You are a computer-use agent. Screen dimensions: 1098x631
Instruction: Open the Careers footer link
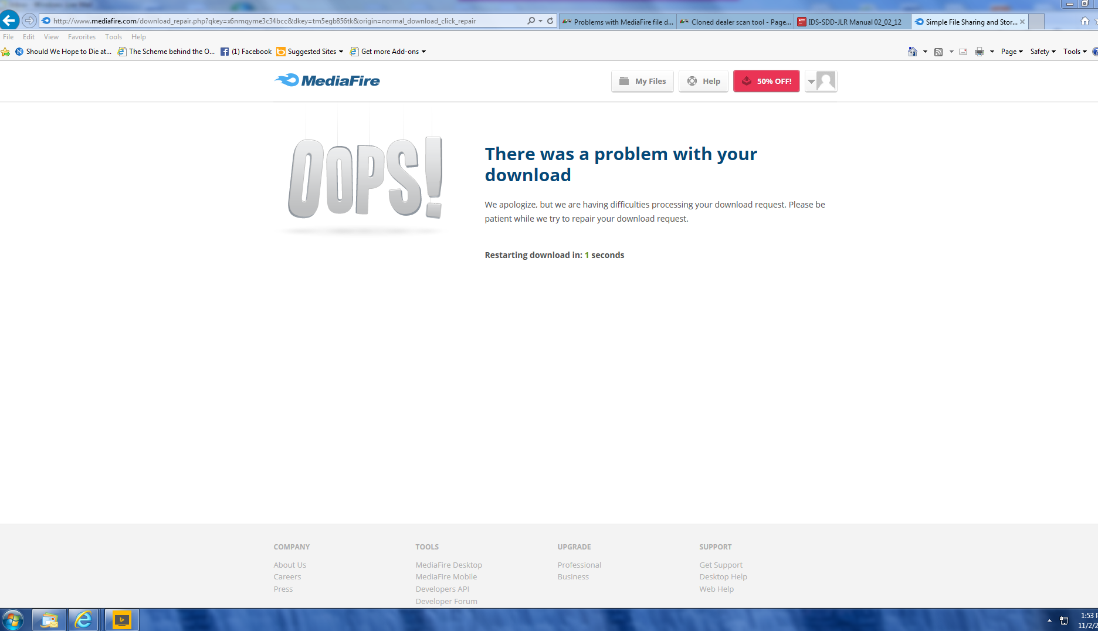click(x=287, y=576)
